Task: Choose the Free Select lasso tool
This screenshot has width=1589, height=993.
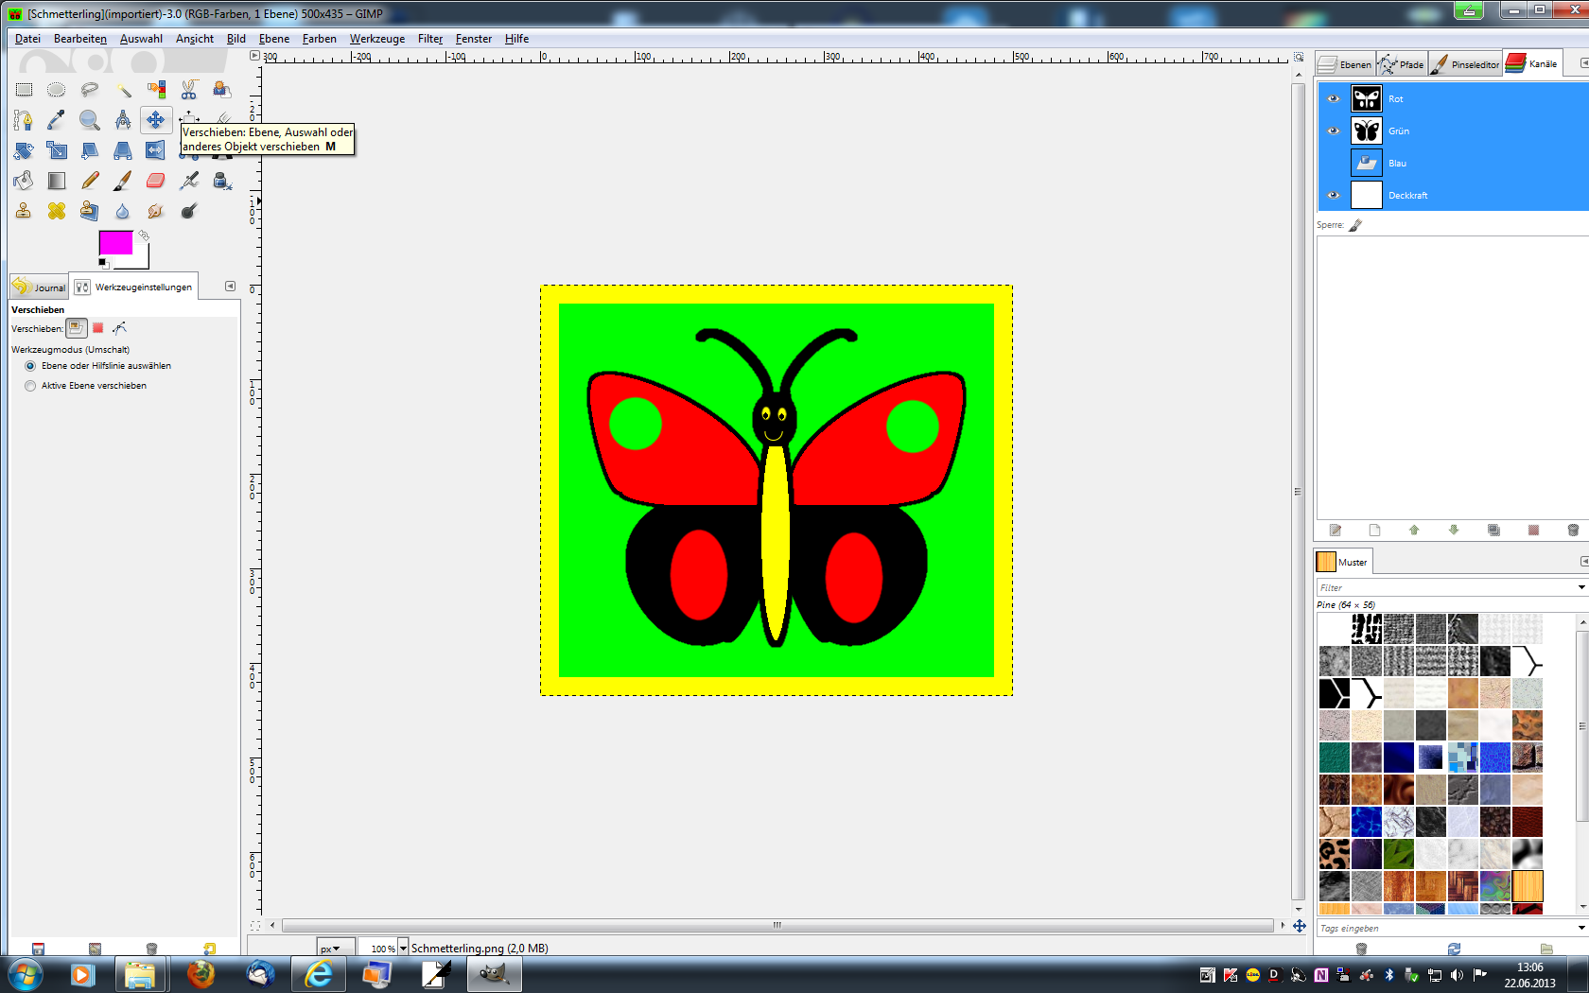Action: (90, 90)
